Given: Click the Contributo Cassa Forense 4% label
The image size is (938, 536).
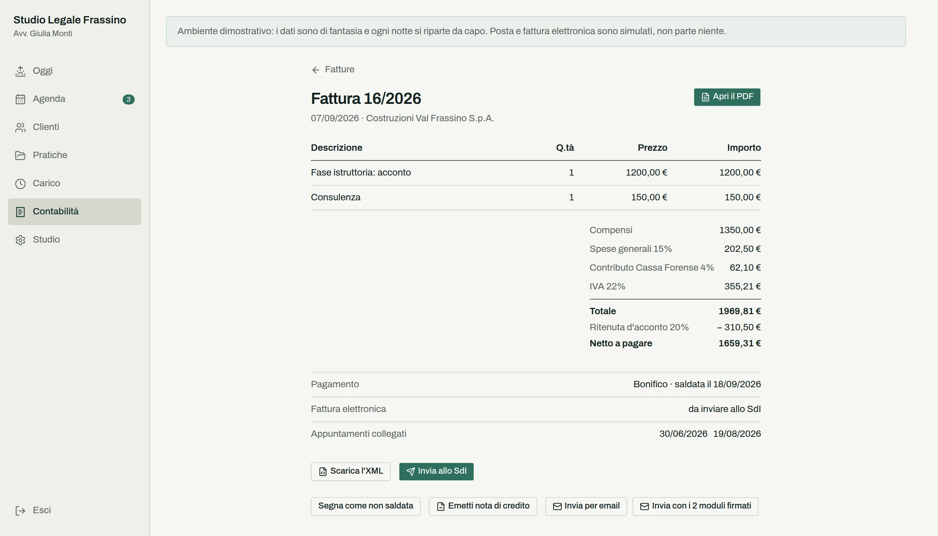Looking at the screenshot, I should pyautogui.click(x=652, y=268).
